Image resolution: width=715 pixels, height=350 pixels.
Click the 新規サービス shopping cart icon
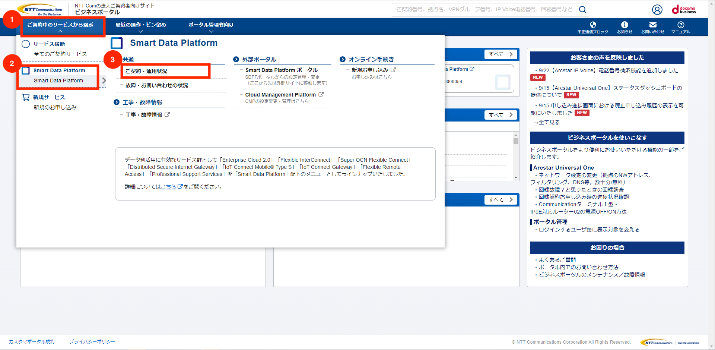point(26,97)
